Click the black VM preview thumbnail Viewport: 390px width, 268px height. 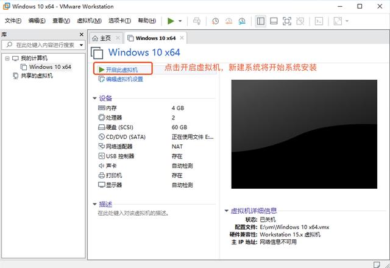304,134
